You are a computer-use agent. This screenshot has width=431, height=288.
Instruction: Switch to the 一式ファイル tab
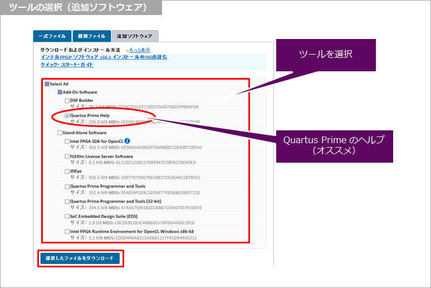52,36
